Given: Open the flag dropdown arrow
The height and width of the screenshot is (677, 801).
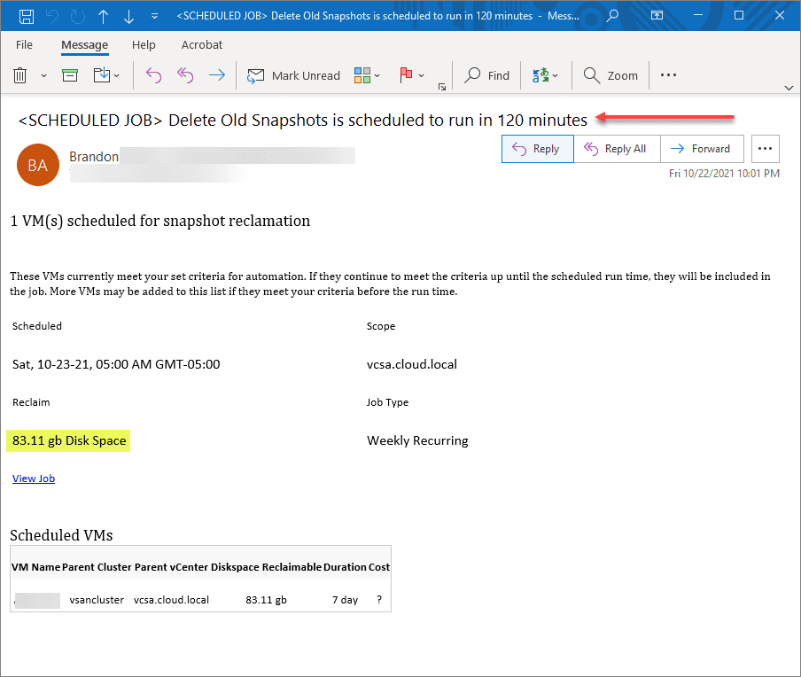Looking at the screenshot, I should [x=420, y=75].
